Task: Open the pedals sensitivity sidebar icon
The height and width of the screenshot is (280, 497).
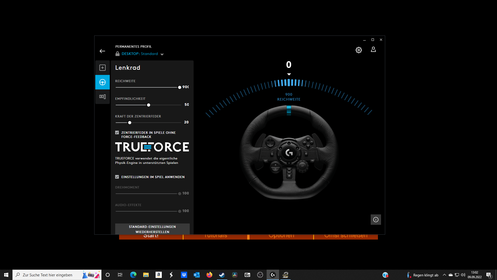Action: point(103,97)
